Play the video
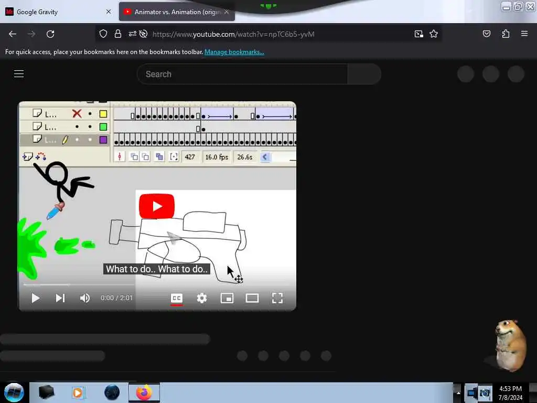 coord(35,298)
